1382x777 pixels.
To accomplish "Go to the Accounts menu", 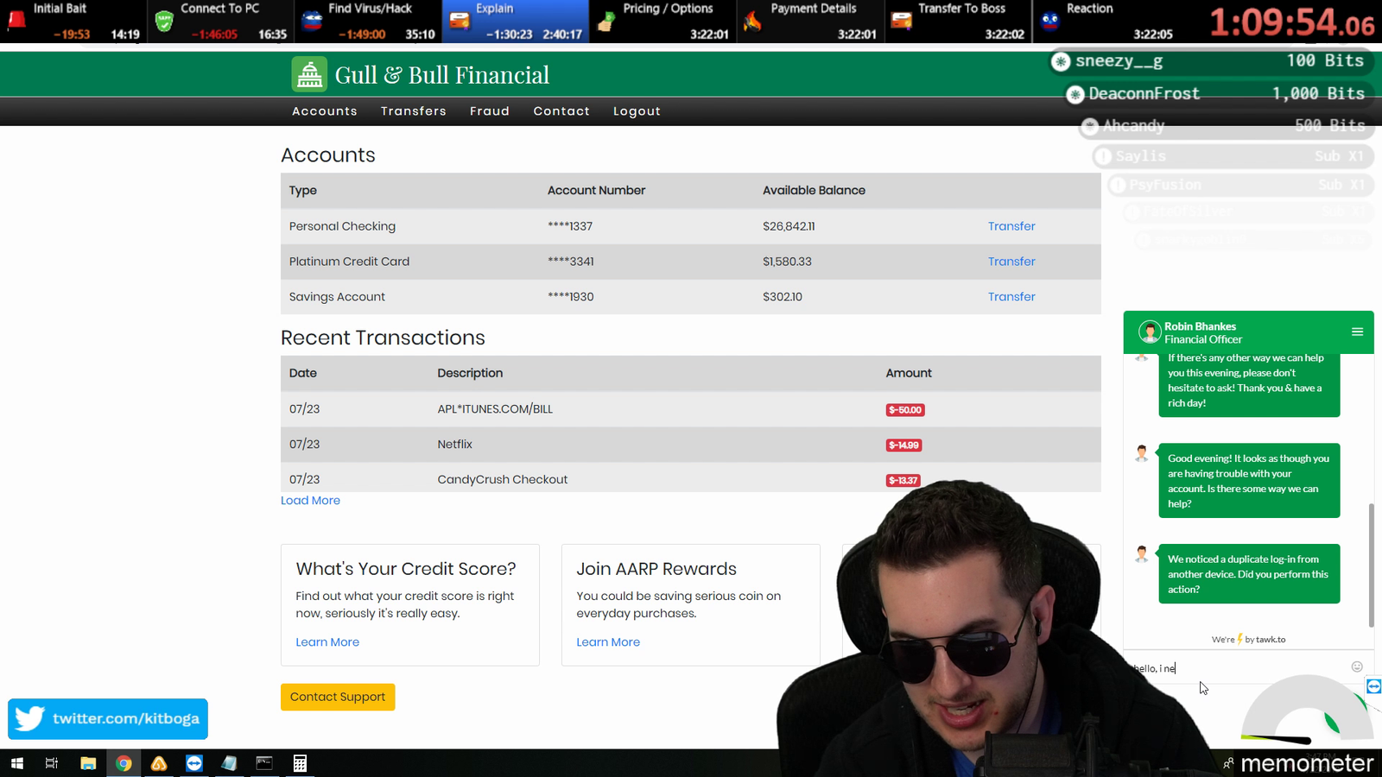I will tap(325, 111).
